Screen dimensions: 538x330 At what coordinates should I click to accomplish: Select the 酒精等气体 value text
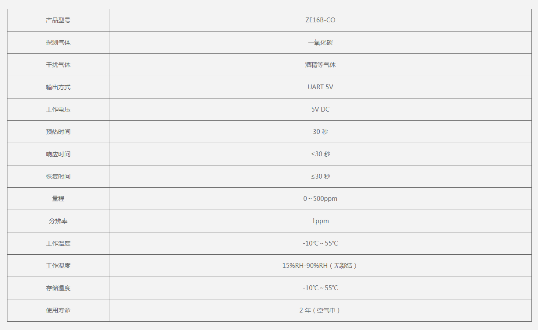320,65
